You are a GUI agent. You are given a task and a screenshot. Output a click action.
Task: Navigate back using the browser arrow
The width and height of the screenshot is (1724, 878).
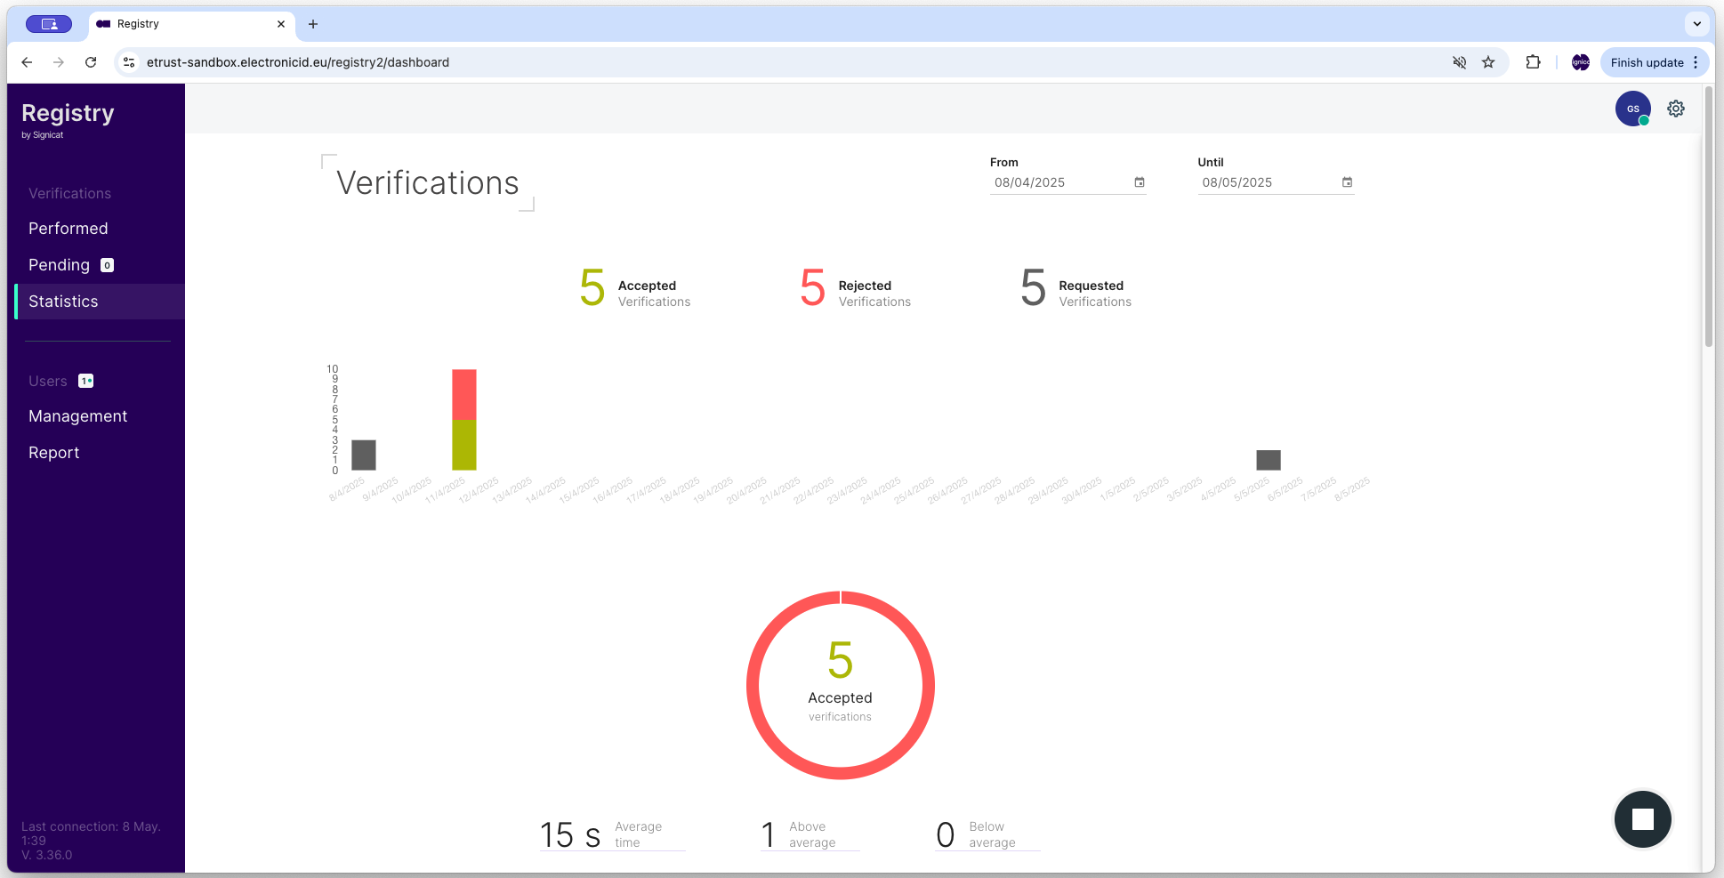(x=27, y=62)
